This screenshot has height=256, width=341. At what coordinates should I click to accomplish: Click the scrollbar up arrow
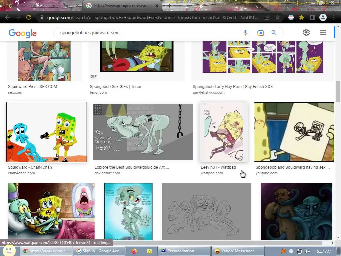(x=338, y=27)
